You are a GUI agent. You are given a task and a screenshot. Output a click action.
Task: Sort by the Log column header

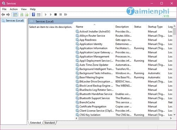(x=170, y=27)
